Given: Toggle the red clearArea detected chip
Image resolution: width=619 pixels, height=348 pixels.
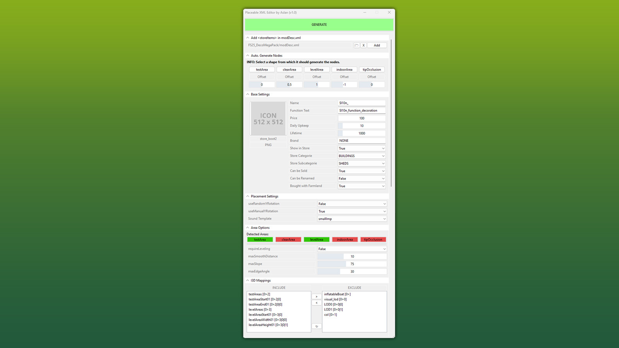Looking at the screenshot, I should click(288, 239).
